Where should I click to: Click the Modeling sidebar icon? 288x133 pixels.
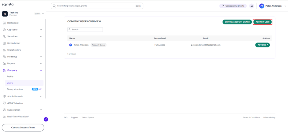(4, 57)
